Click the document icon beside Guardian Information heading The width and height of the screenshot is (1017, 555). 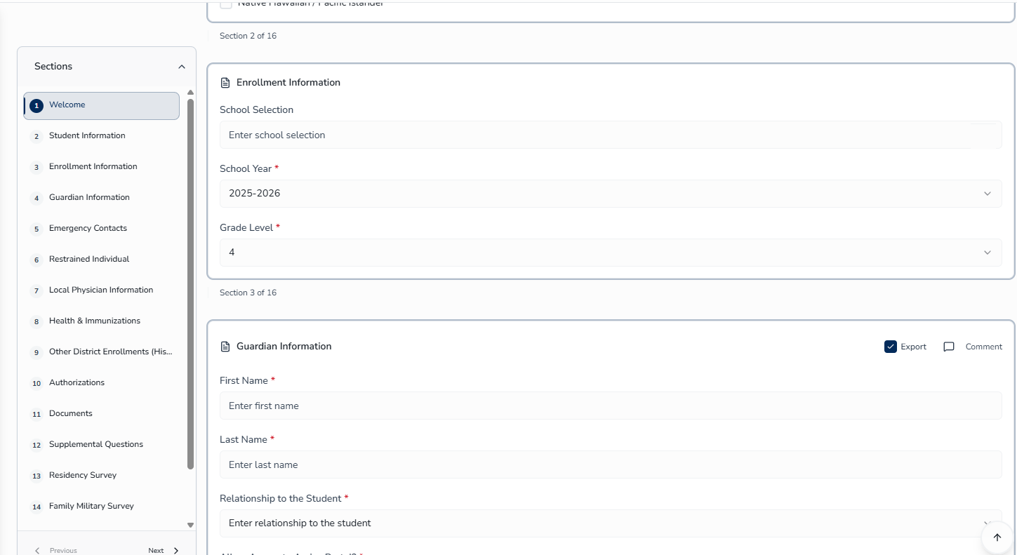point(225,347)
